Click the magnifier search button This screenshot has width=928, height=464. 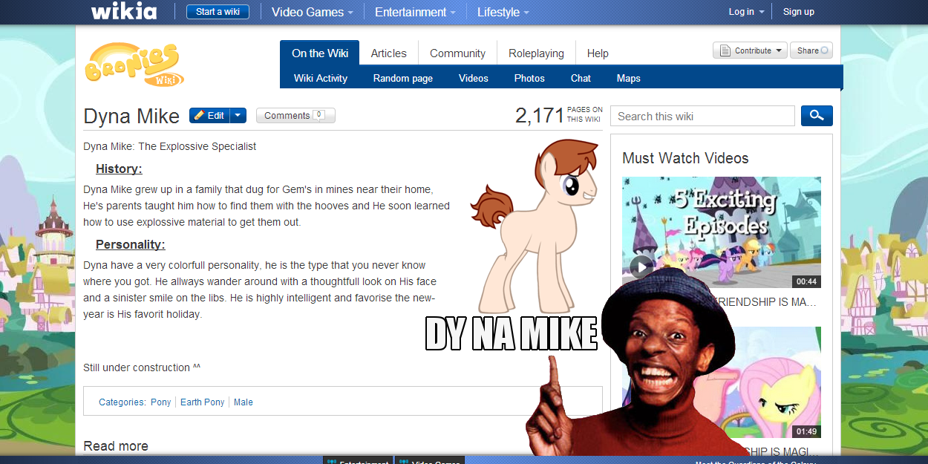point(817,116)
